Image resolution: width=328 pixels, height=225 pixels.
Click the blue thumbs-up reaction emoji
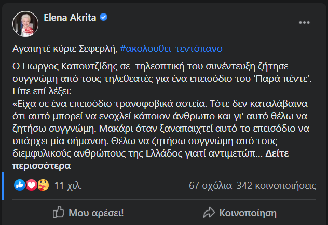tap(21, 185)
